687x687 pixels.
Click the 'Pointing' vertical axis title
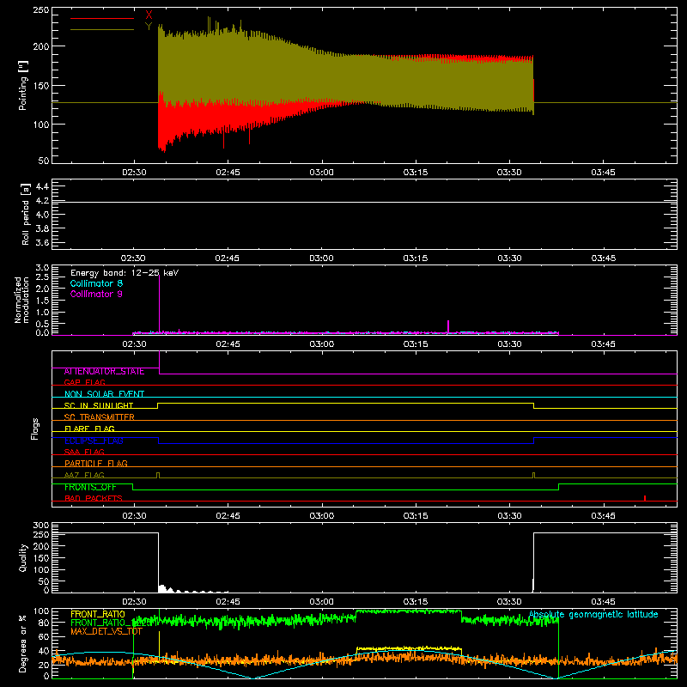click(x=23, y=85)
